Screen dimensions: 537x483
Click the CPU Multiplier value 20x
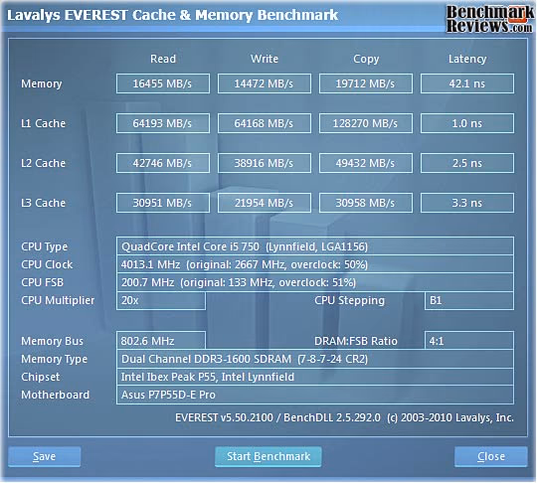pos(161,300)
